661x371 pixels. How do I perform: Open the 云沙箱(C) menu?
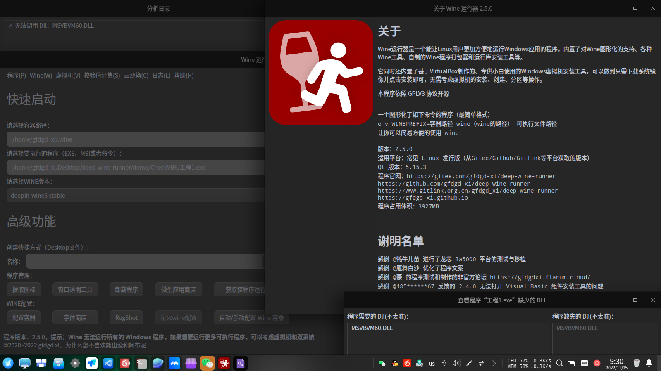click(x=136, y=76)
